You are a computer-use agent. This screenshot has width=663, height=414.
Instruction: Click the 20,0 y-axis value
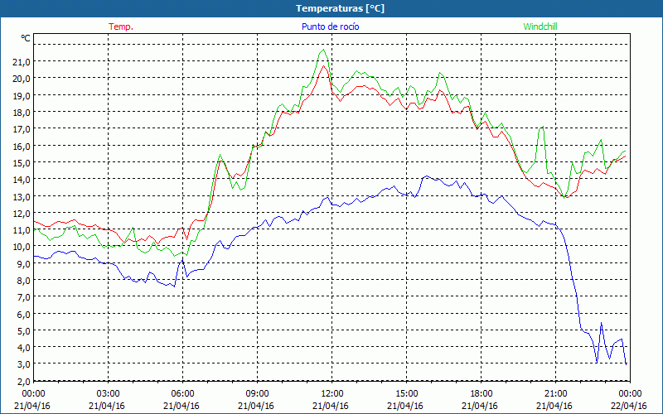click(22, 79)
